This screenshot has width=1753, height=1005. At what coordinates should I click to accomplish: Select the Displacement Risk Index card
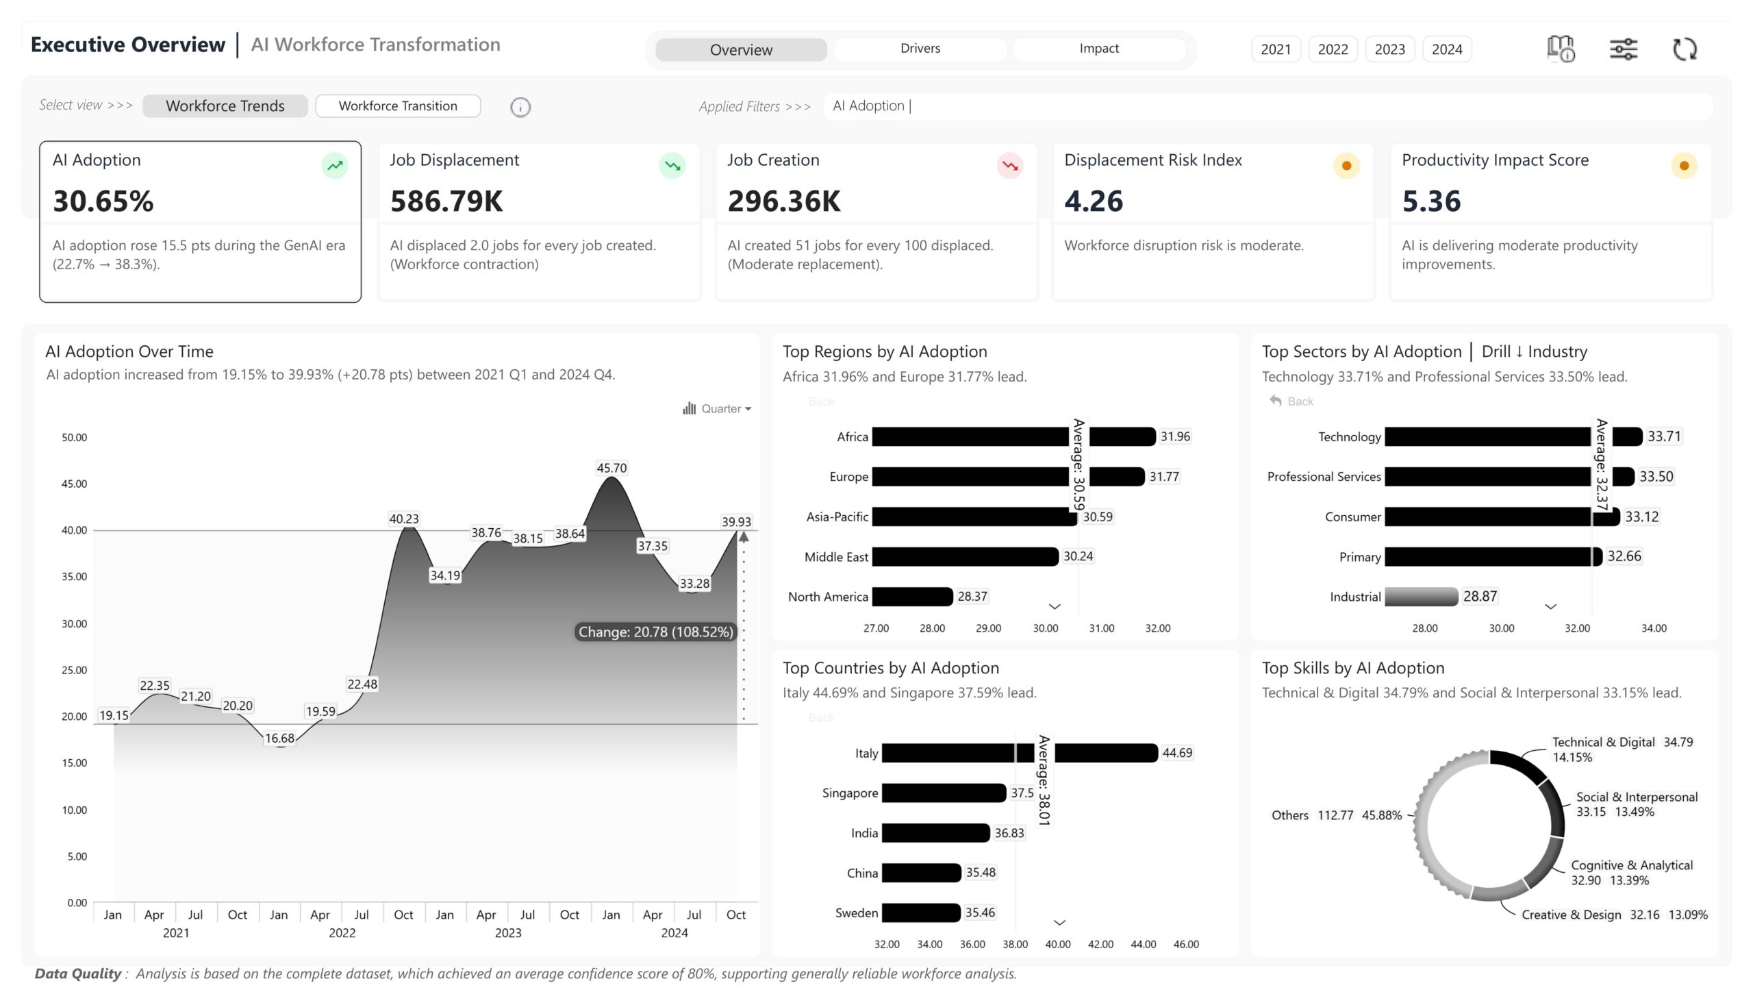pos(1213,221)
